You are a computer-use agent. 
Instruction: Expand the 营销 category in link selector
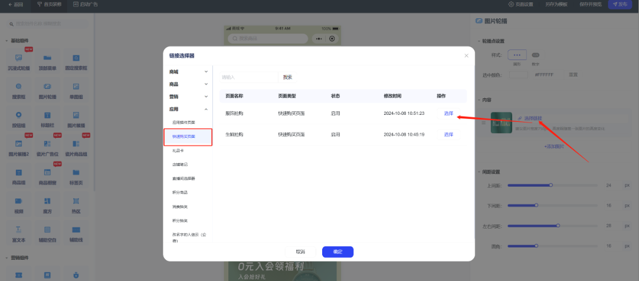(x=188, y=96)
